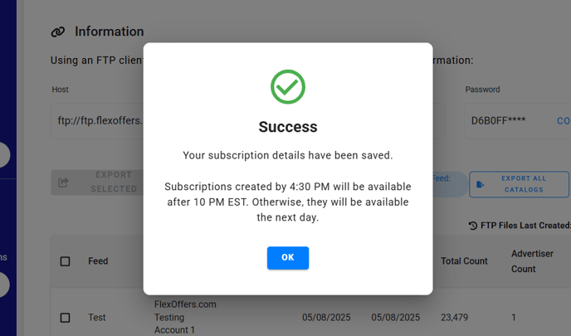This screenshot has width=571, height=336.
Task: Click the share arrow icon on Export Selected
Action: (63, 183)
